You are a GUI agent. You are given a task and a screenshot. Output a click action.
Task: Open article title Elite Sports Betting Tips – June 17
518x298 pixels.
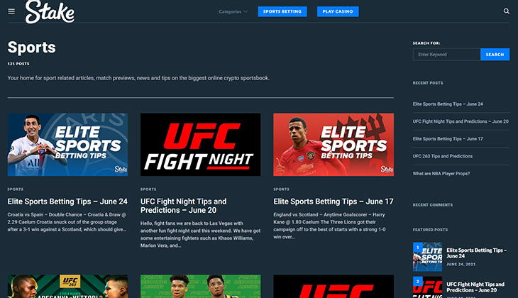click(x=334, y=202)
